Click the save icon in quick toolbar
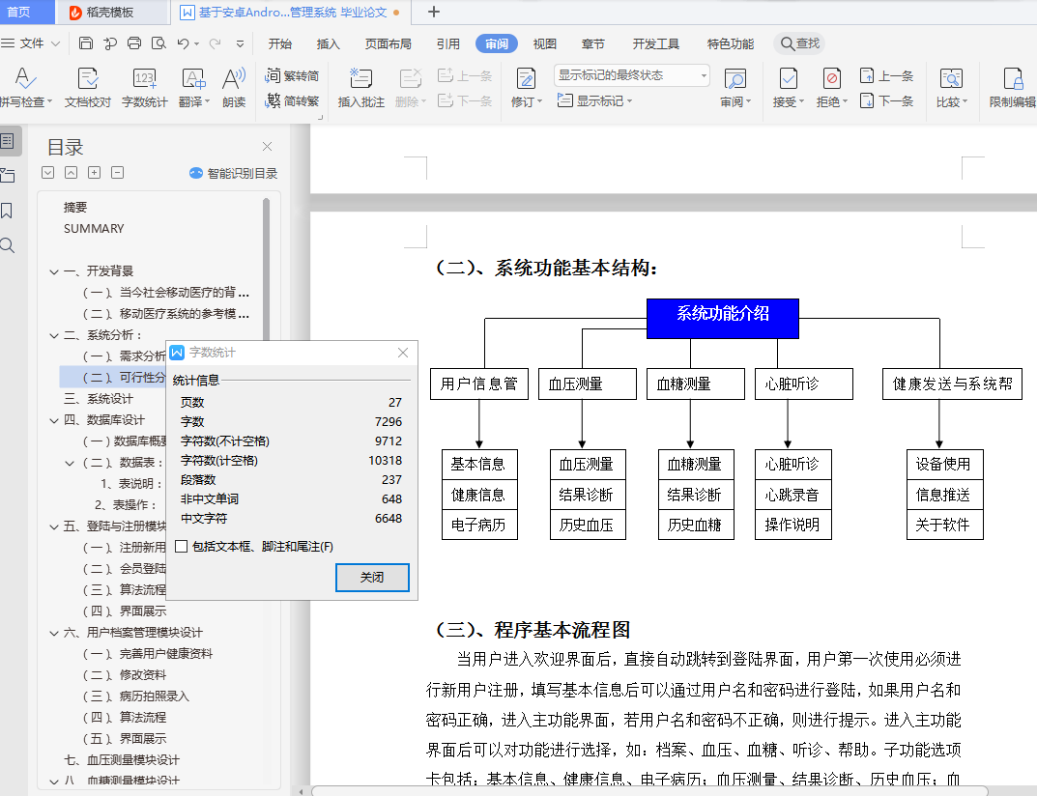This screenshot has width=1037, height=796. (85, 43)
